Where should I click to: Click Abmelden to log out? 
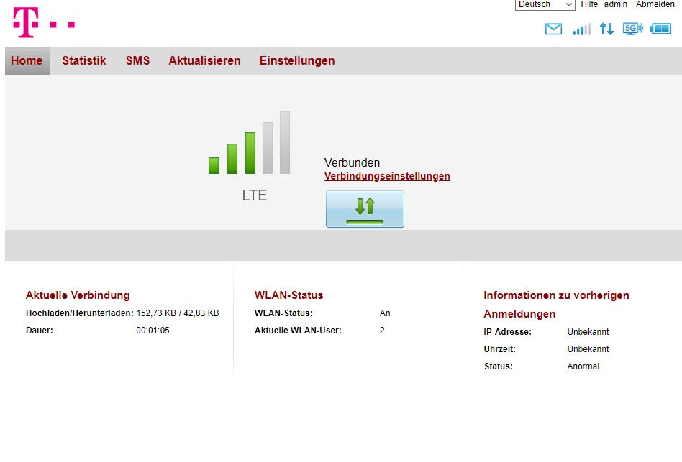[x=655, y=4]
